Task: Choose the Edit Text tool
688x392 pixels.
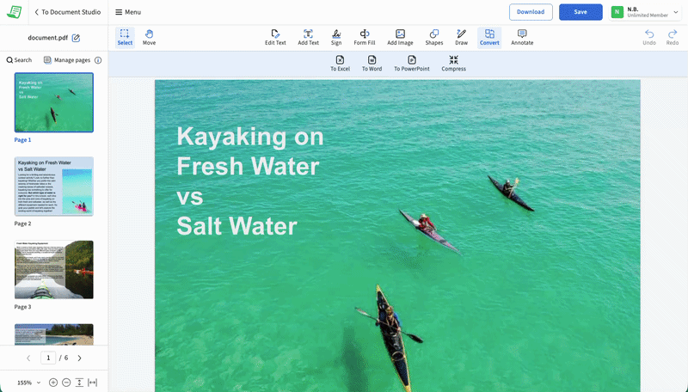Action: point(275,37)
